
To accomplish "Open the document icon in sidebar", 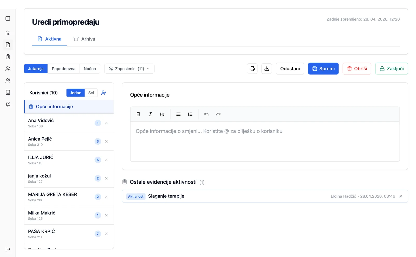I will pos(8,45).
